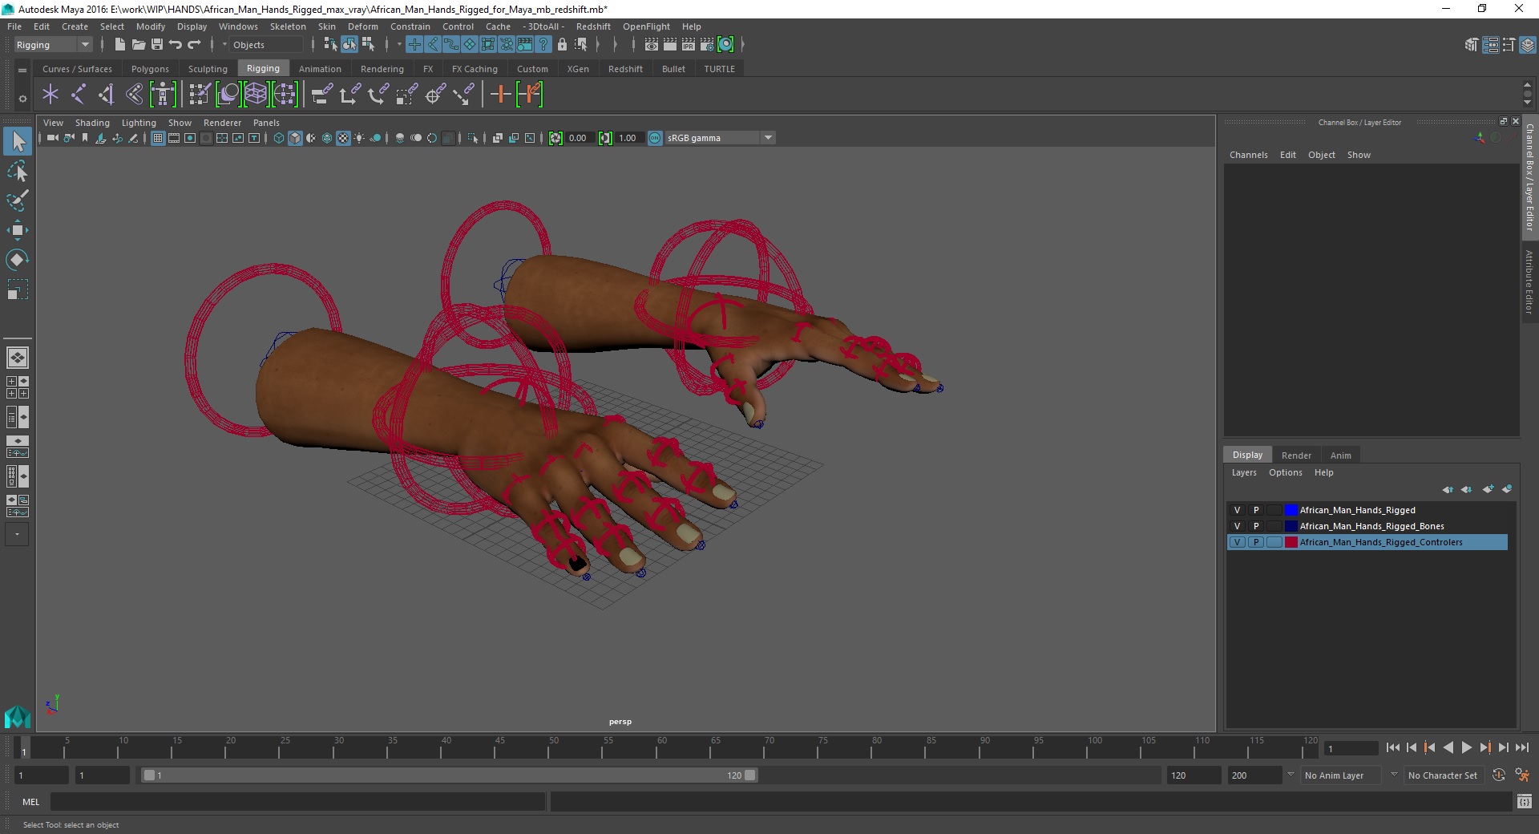1539x834 pixels.
Task: Open the Rigging menu set dropdown
Action: coord(53,45)
